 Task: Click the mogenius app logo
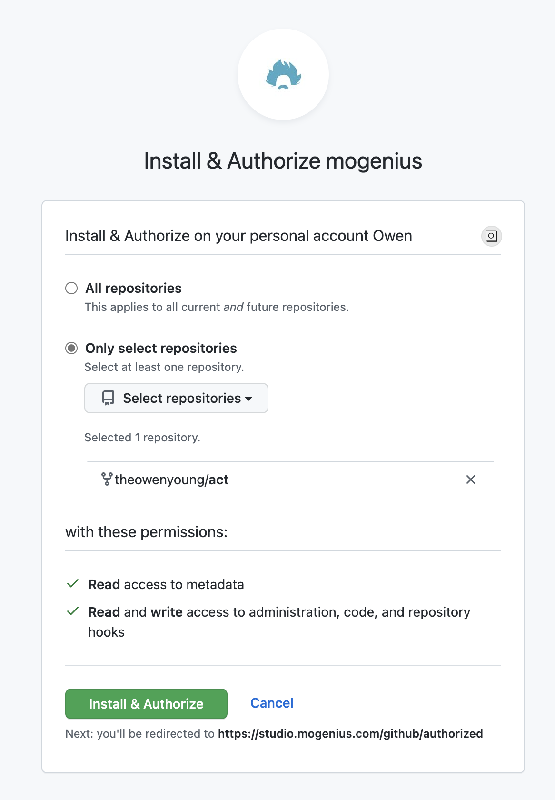click(283, 74)
